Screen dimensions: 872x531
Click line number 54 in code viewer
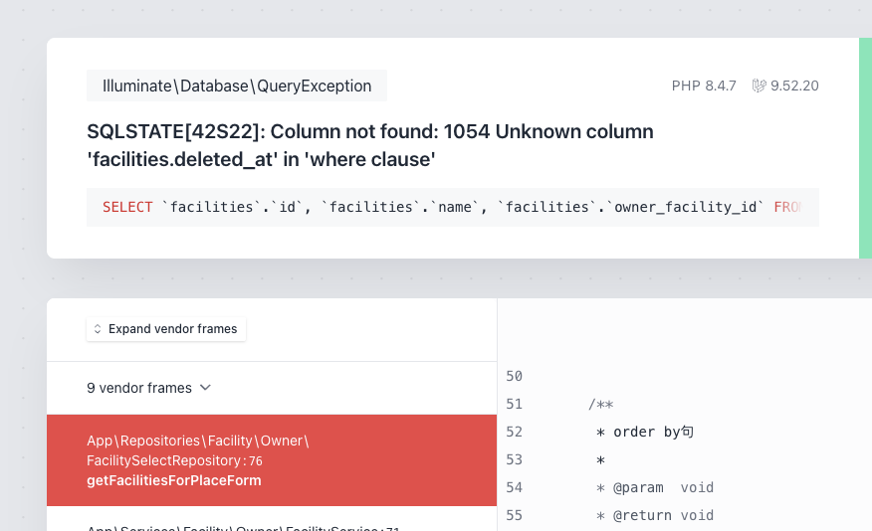(x=514, y=487)
